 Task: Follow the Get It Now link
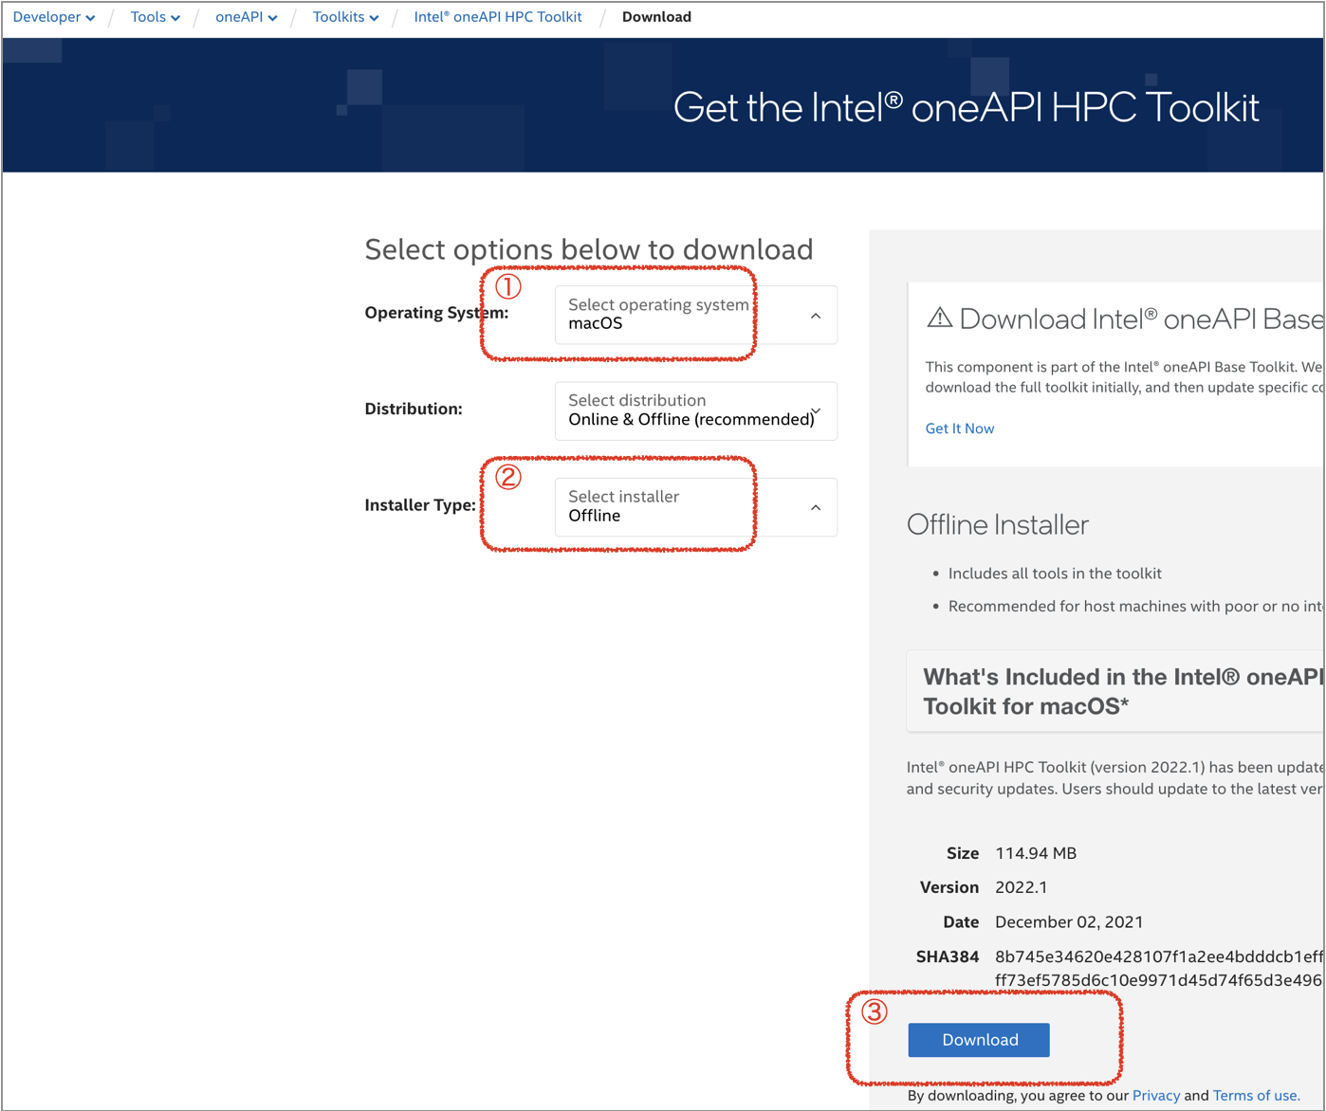pos(960,428)
